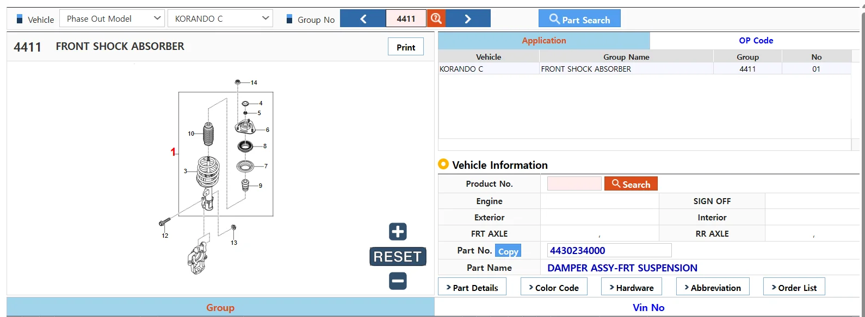Switch to the OP Code tab
The image size is (865, 317).
coord(756,41)
